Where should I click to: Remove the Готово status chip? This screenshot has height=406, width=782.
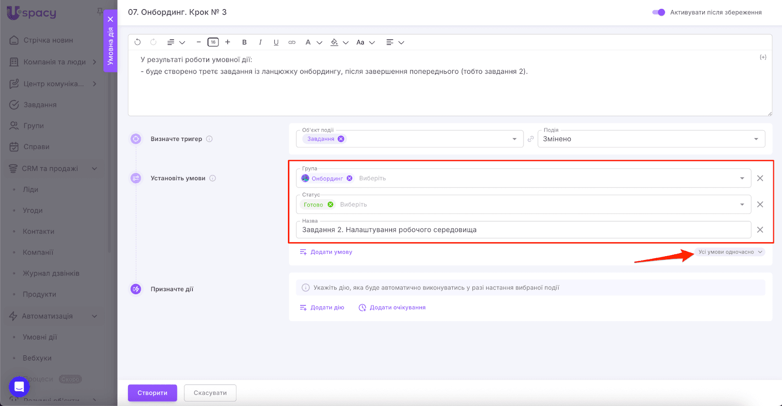pos(330,204)
